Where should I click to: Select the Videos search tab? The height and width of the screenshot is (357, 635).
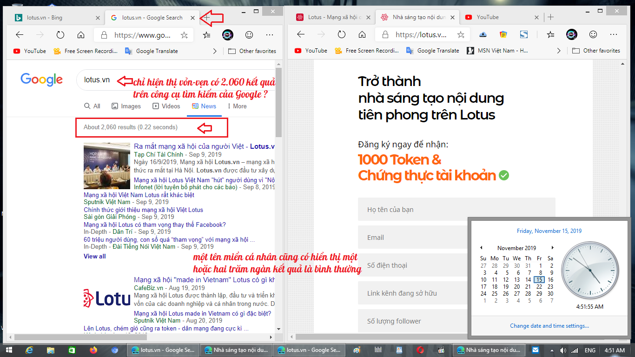(x=166, y=106)
